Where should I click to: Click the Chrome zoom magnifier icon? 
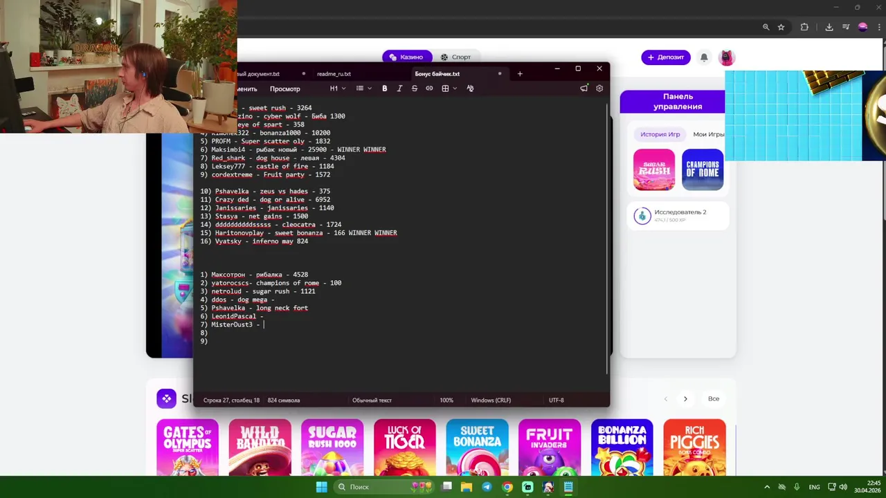[766, 27]
